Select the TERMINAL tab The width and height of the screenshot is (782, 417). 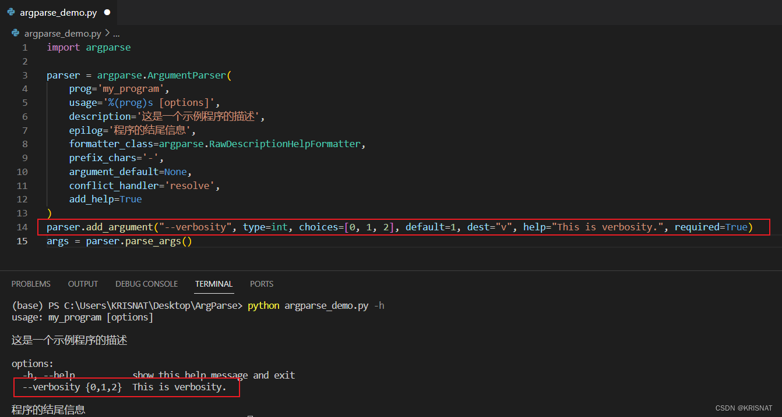click(214, 284)
